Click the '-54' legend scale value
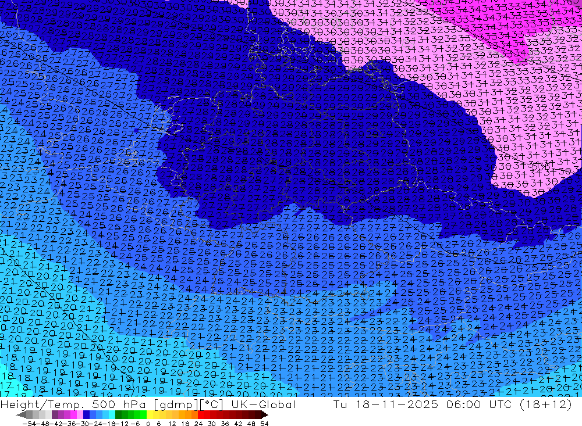This screenshot has width=582, height=426. tap(29, 424)
